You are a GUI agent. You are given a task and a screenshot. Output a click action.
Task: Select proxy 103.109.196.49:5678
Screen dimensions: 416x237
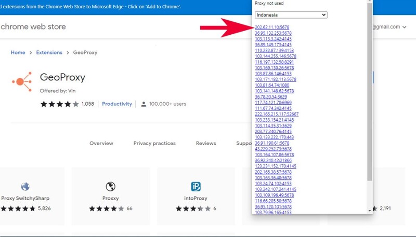click(x=275, y=195)
